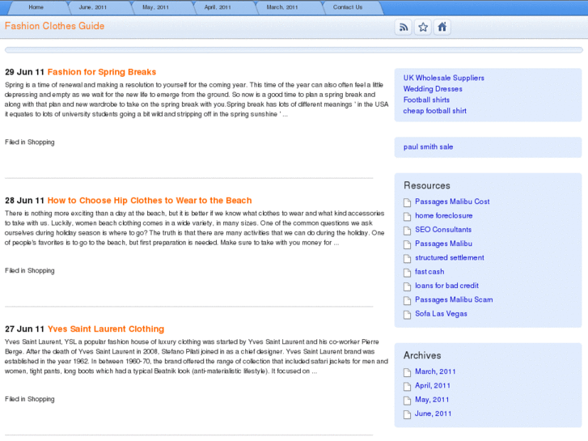This screenshot has width=588, height=441.
Task: Open structured settlement resource link
Action: [449, 257]
